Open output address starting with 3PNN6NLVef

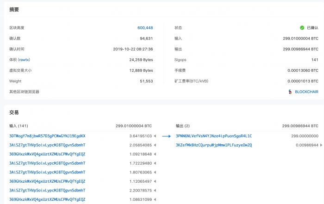[213, 136]
